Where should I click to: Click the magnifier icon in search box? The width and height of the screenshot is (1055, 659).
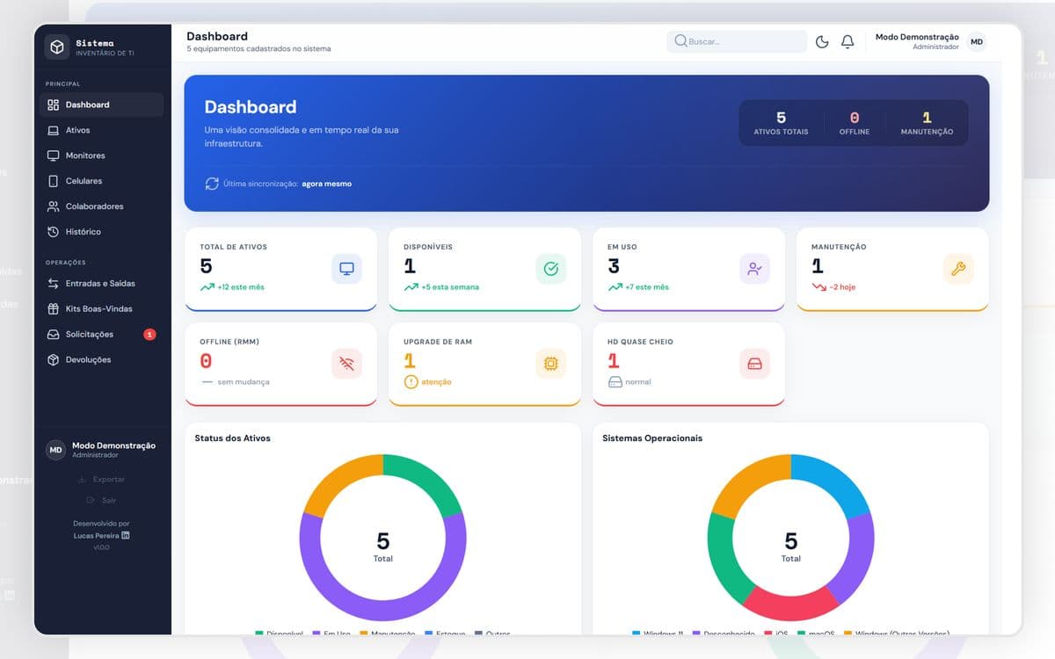pos(680,41)
